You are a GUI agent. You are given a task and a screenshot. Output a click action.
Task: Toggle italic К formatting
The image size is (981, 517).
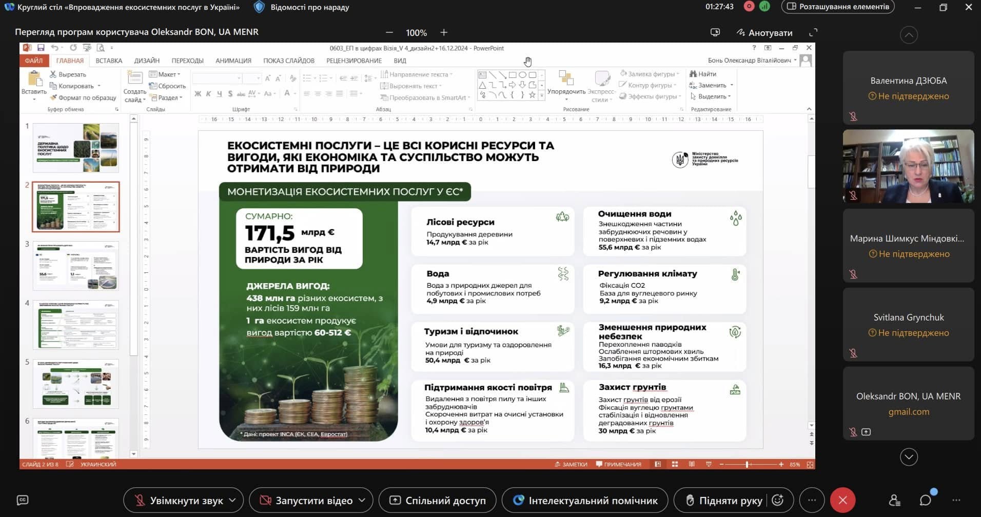tap(208, 94)
